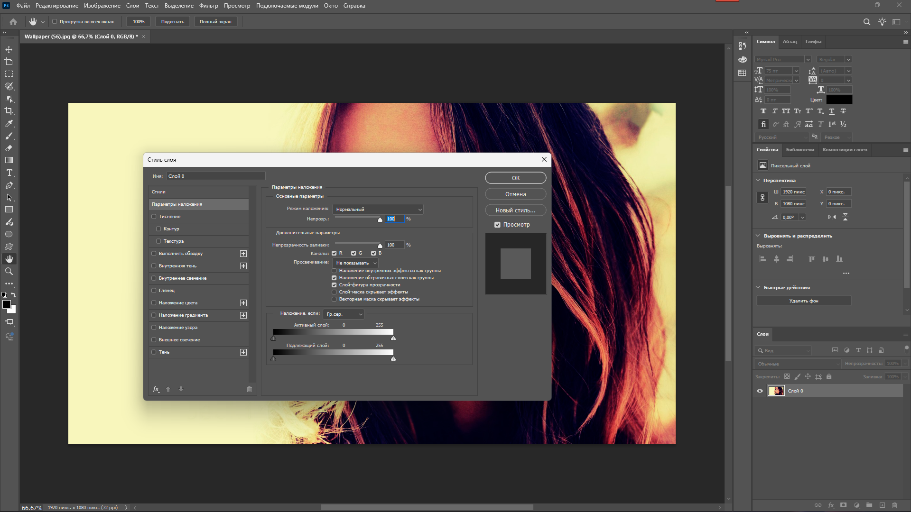Disable the R channel checkbox

click(x=334, y=253)
